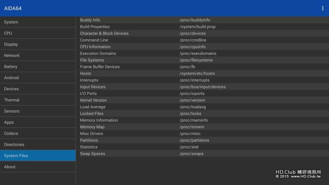Open the Thermal section
The width and height of the screenshot is (329, 185).
point(38,100)
